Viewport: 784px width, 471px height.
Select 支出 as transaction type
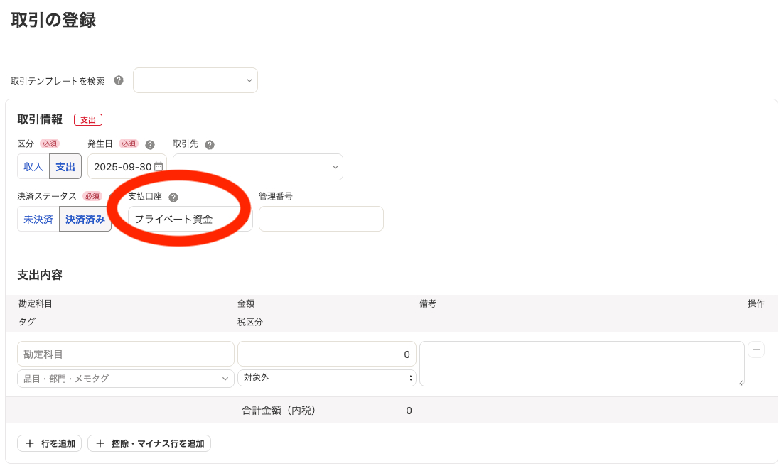coord(65,167)
